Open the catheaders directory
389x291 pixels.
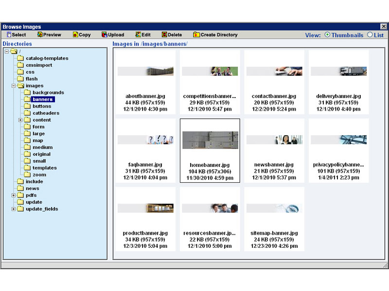(46, 113)
